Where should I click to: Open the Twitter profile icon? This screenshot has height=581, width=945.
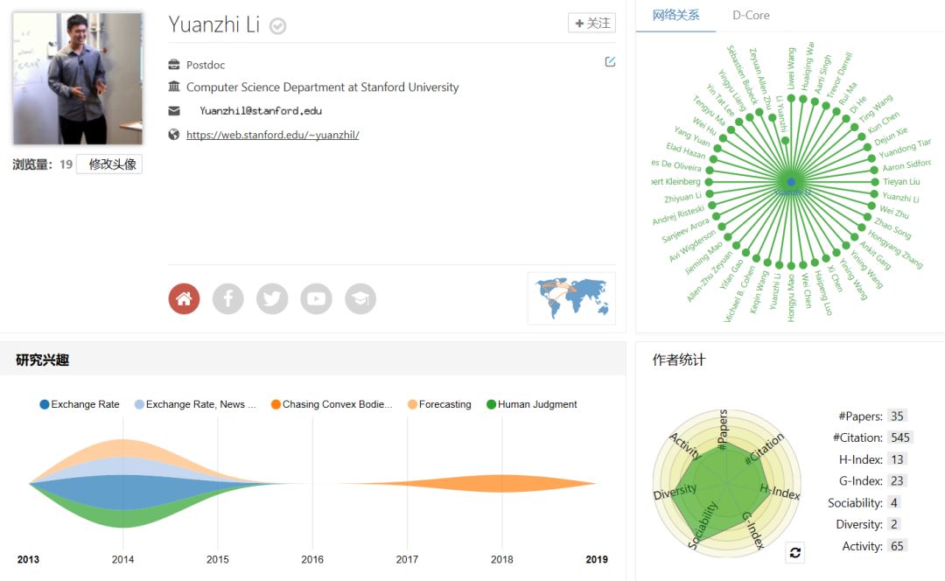click(x=272, y=298)
